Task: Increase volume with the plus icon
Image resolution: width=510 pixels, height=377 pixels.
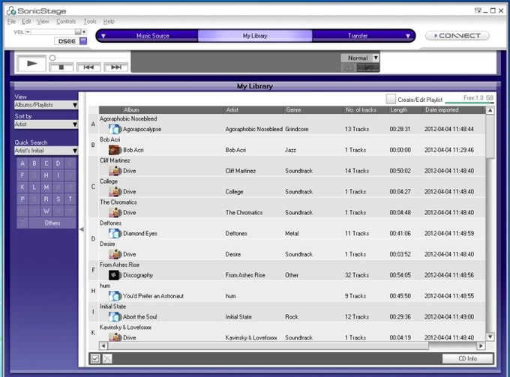Action: click(84, 31)
